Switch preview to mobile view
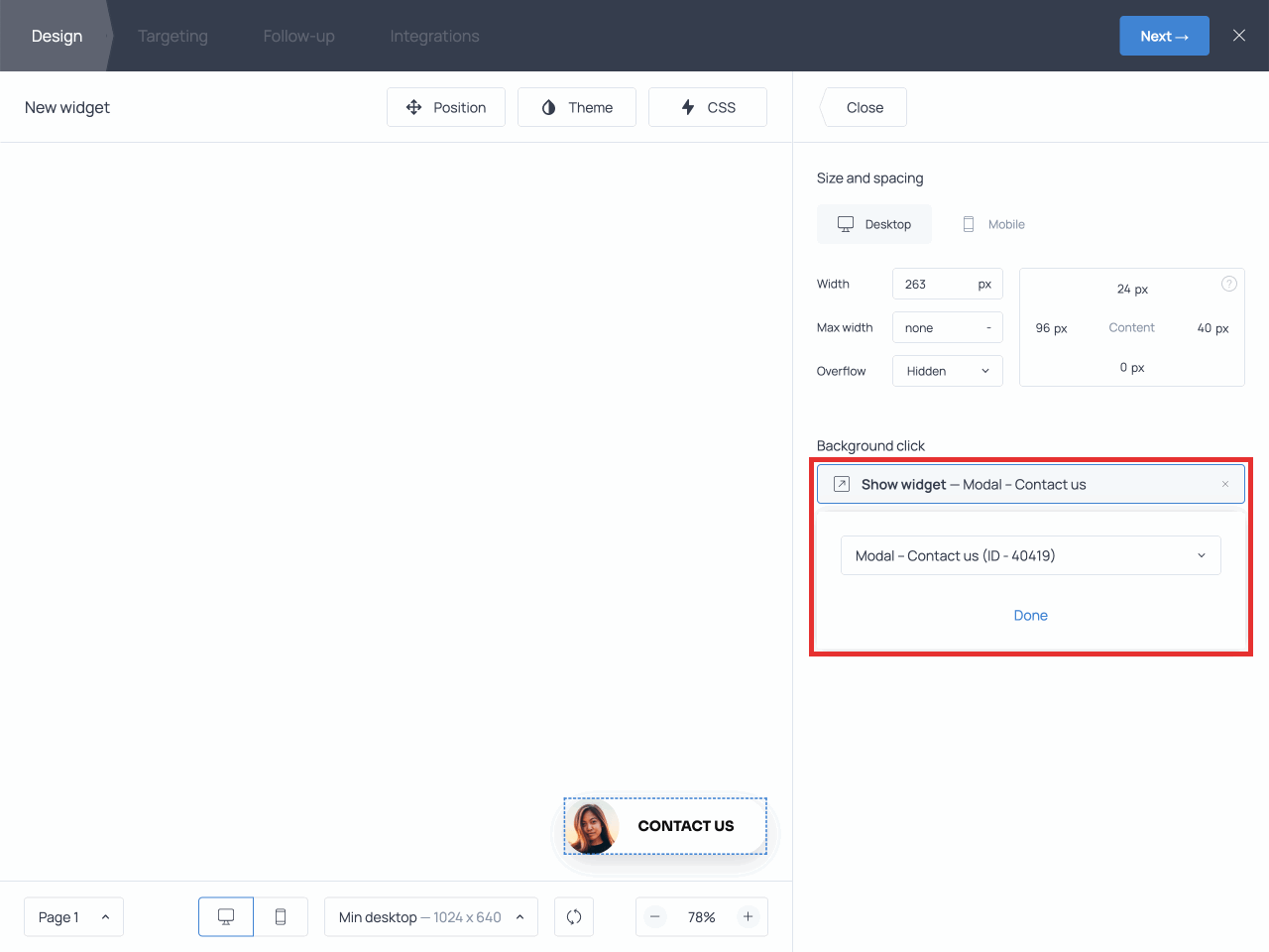The height and width of the screenshot is (952, 1269). (x=281, y=917)
